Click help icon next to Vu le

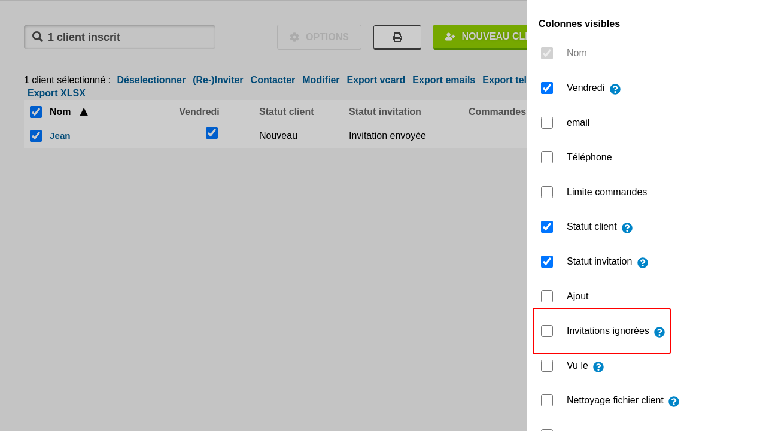(598, 367)
